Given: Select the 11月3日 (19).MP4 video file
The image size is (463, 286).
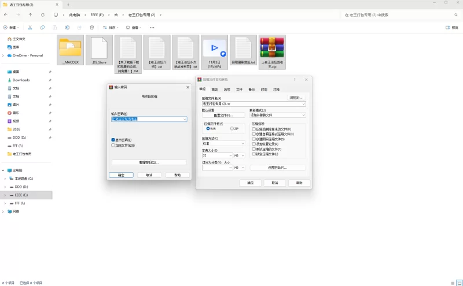Looking at the screenshot, I should tap(214, 52).
